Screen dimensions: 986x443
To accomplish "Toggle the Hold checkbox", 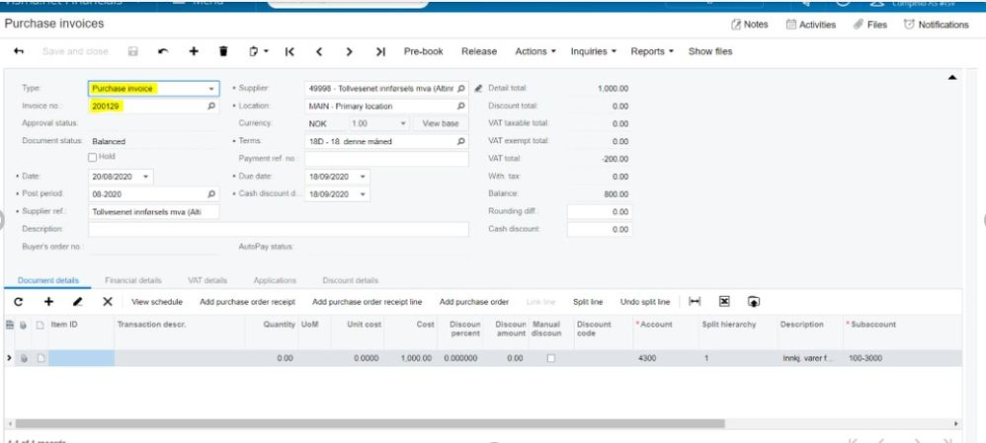I will coord(93,157).
